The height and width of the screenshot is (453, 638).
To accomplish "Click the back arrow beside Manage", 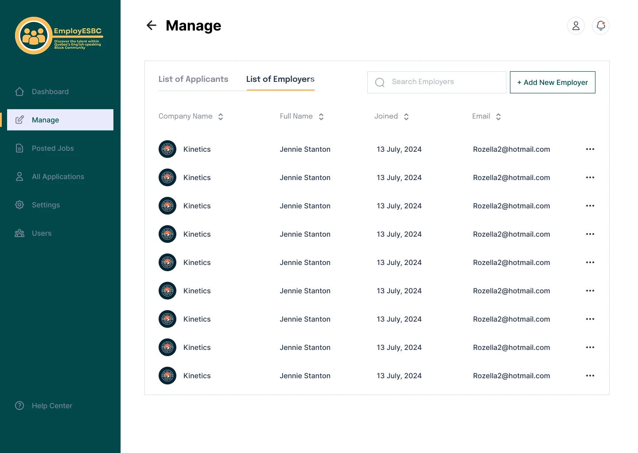I will [x=152, y=26].
